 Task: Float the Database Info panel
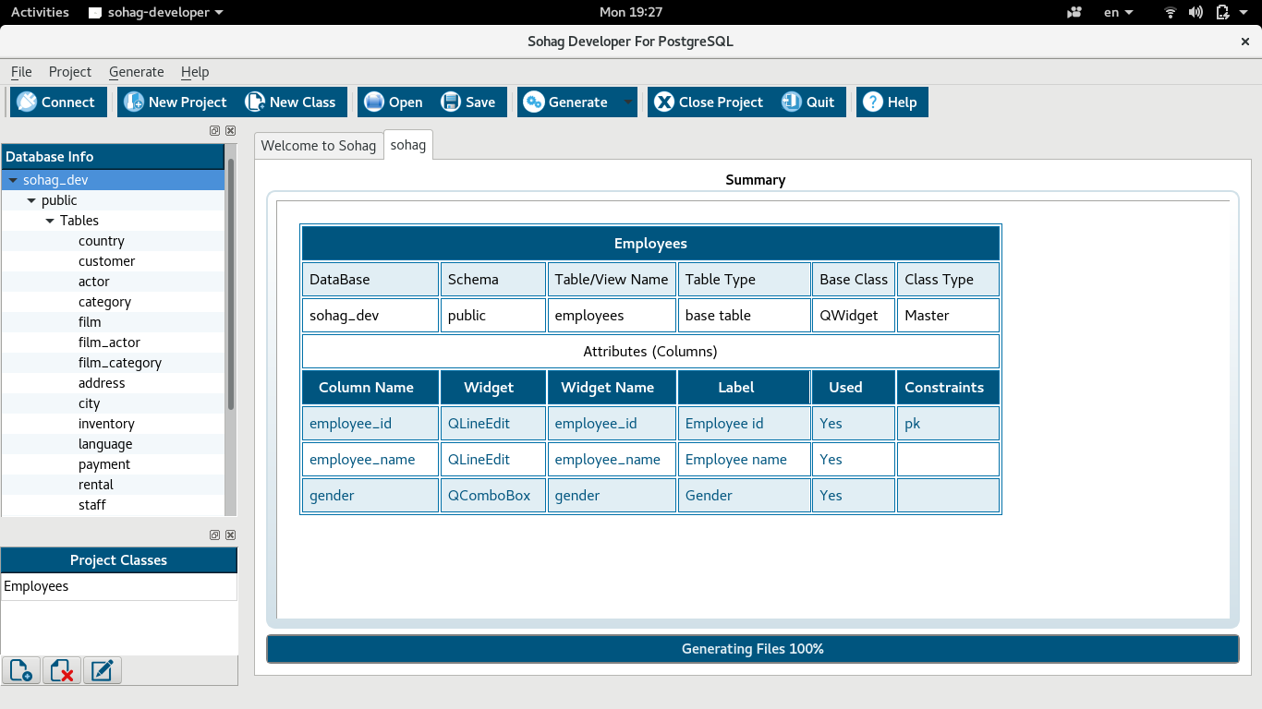[x=214, y=131]
